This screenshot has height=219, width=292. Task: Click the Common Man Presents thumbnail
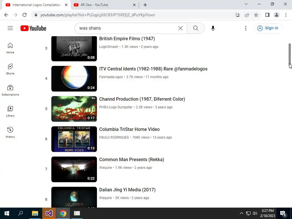coord(74,169)
